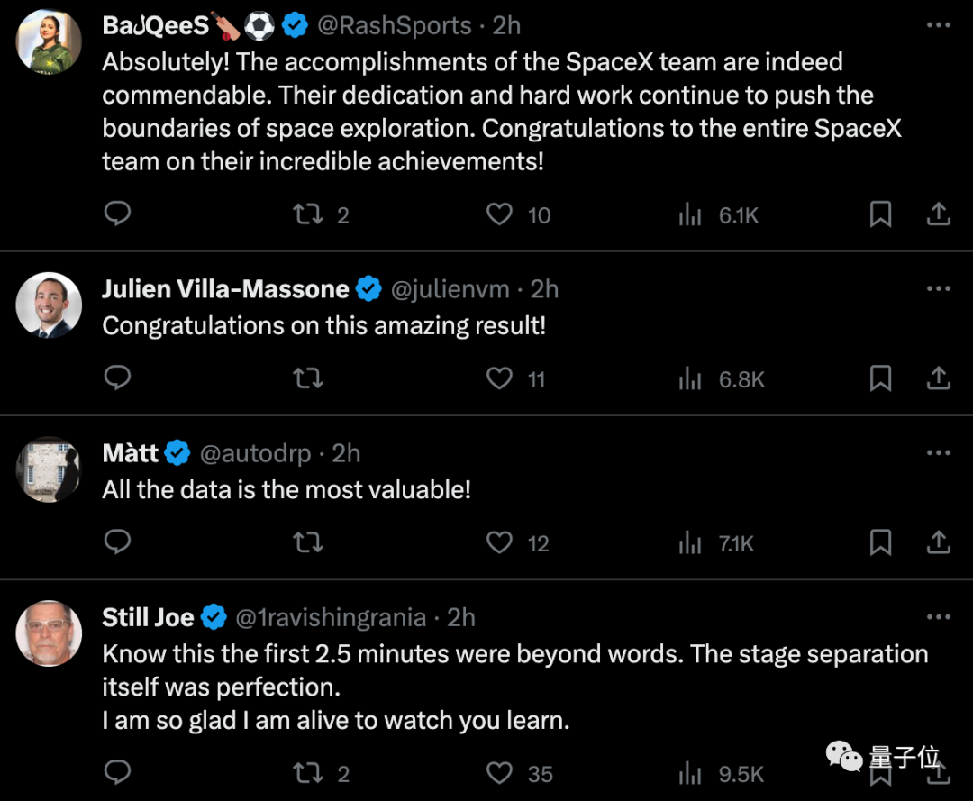
Task: Bookmark the BaJQeeS tweet
Action: (880, 214)
